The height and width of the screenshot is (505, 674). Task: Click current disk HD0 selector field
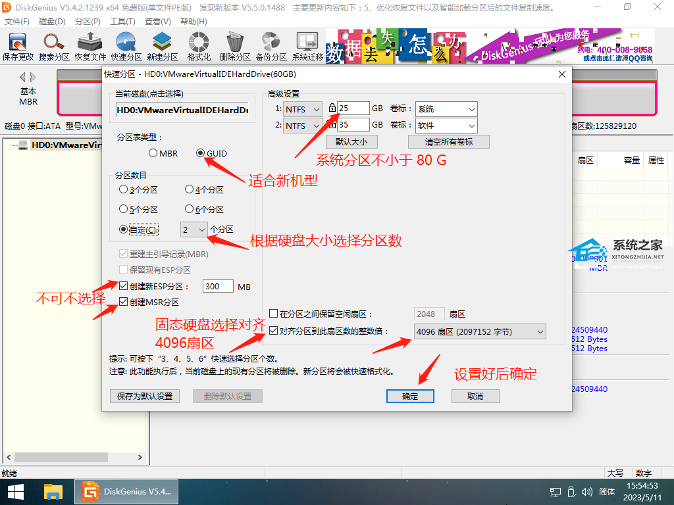pyautogui.click(x=182, y=110)
